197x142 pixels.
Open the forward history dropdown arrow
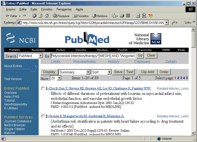tap(29, 16)
